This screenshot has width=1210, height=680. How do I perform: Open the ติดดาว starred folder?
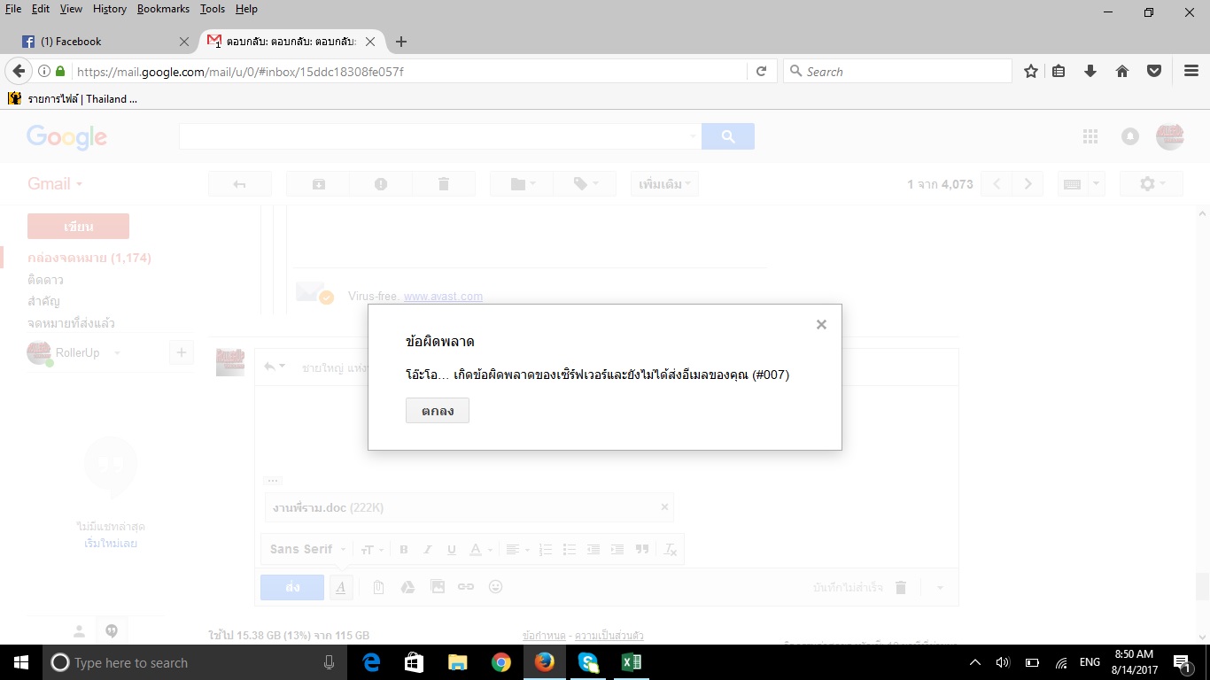[x=45, y=280]
